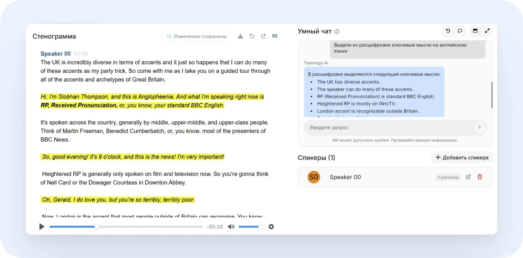Click the Спикеры (1) heading
This screenshot has height=258, width=523.
pos(316,158)
